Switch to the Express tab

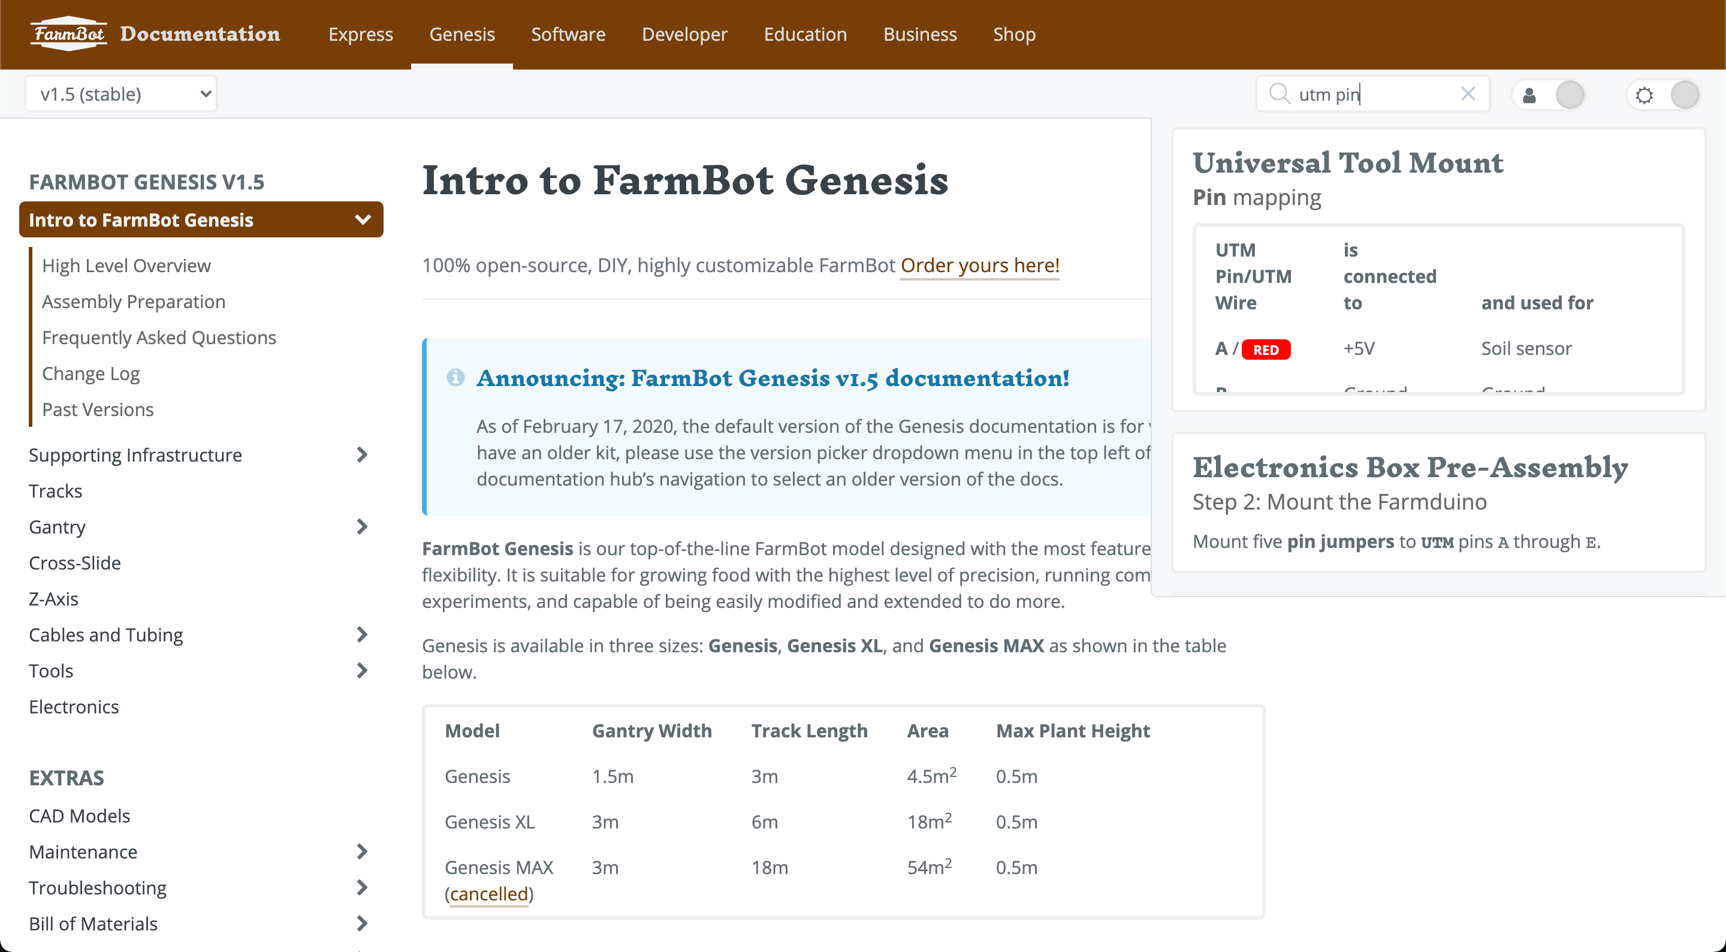(x=360, y=34)
